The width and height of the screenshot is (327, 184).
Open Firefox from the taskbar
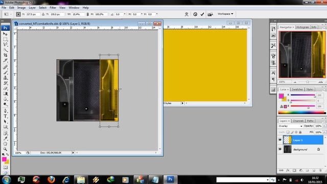point(51,179)
